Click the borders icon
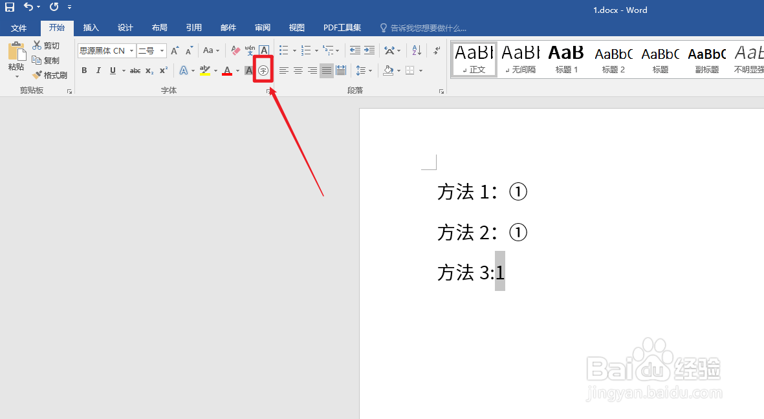The image size is (764, 419). click(410, 70)
